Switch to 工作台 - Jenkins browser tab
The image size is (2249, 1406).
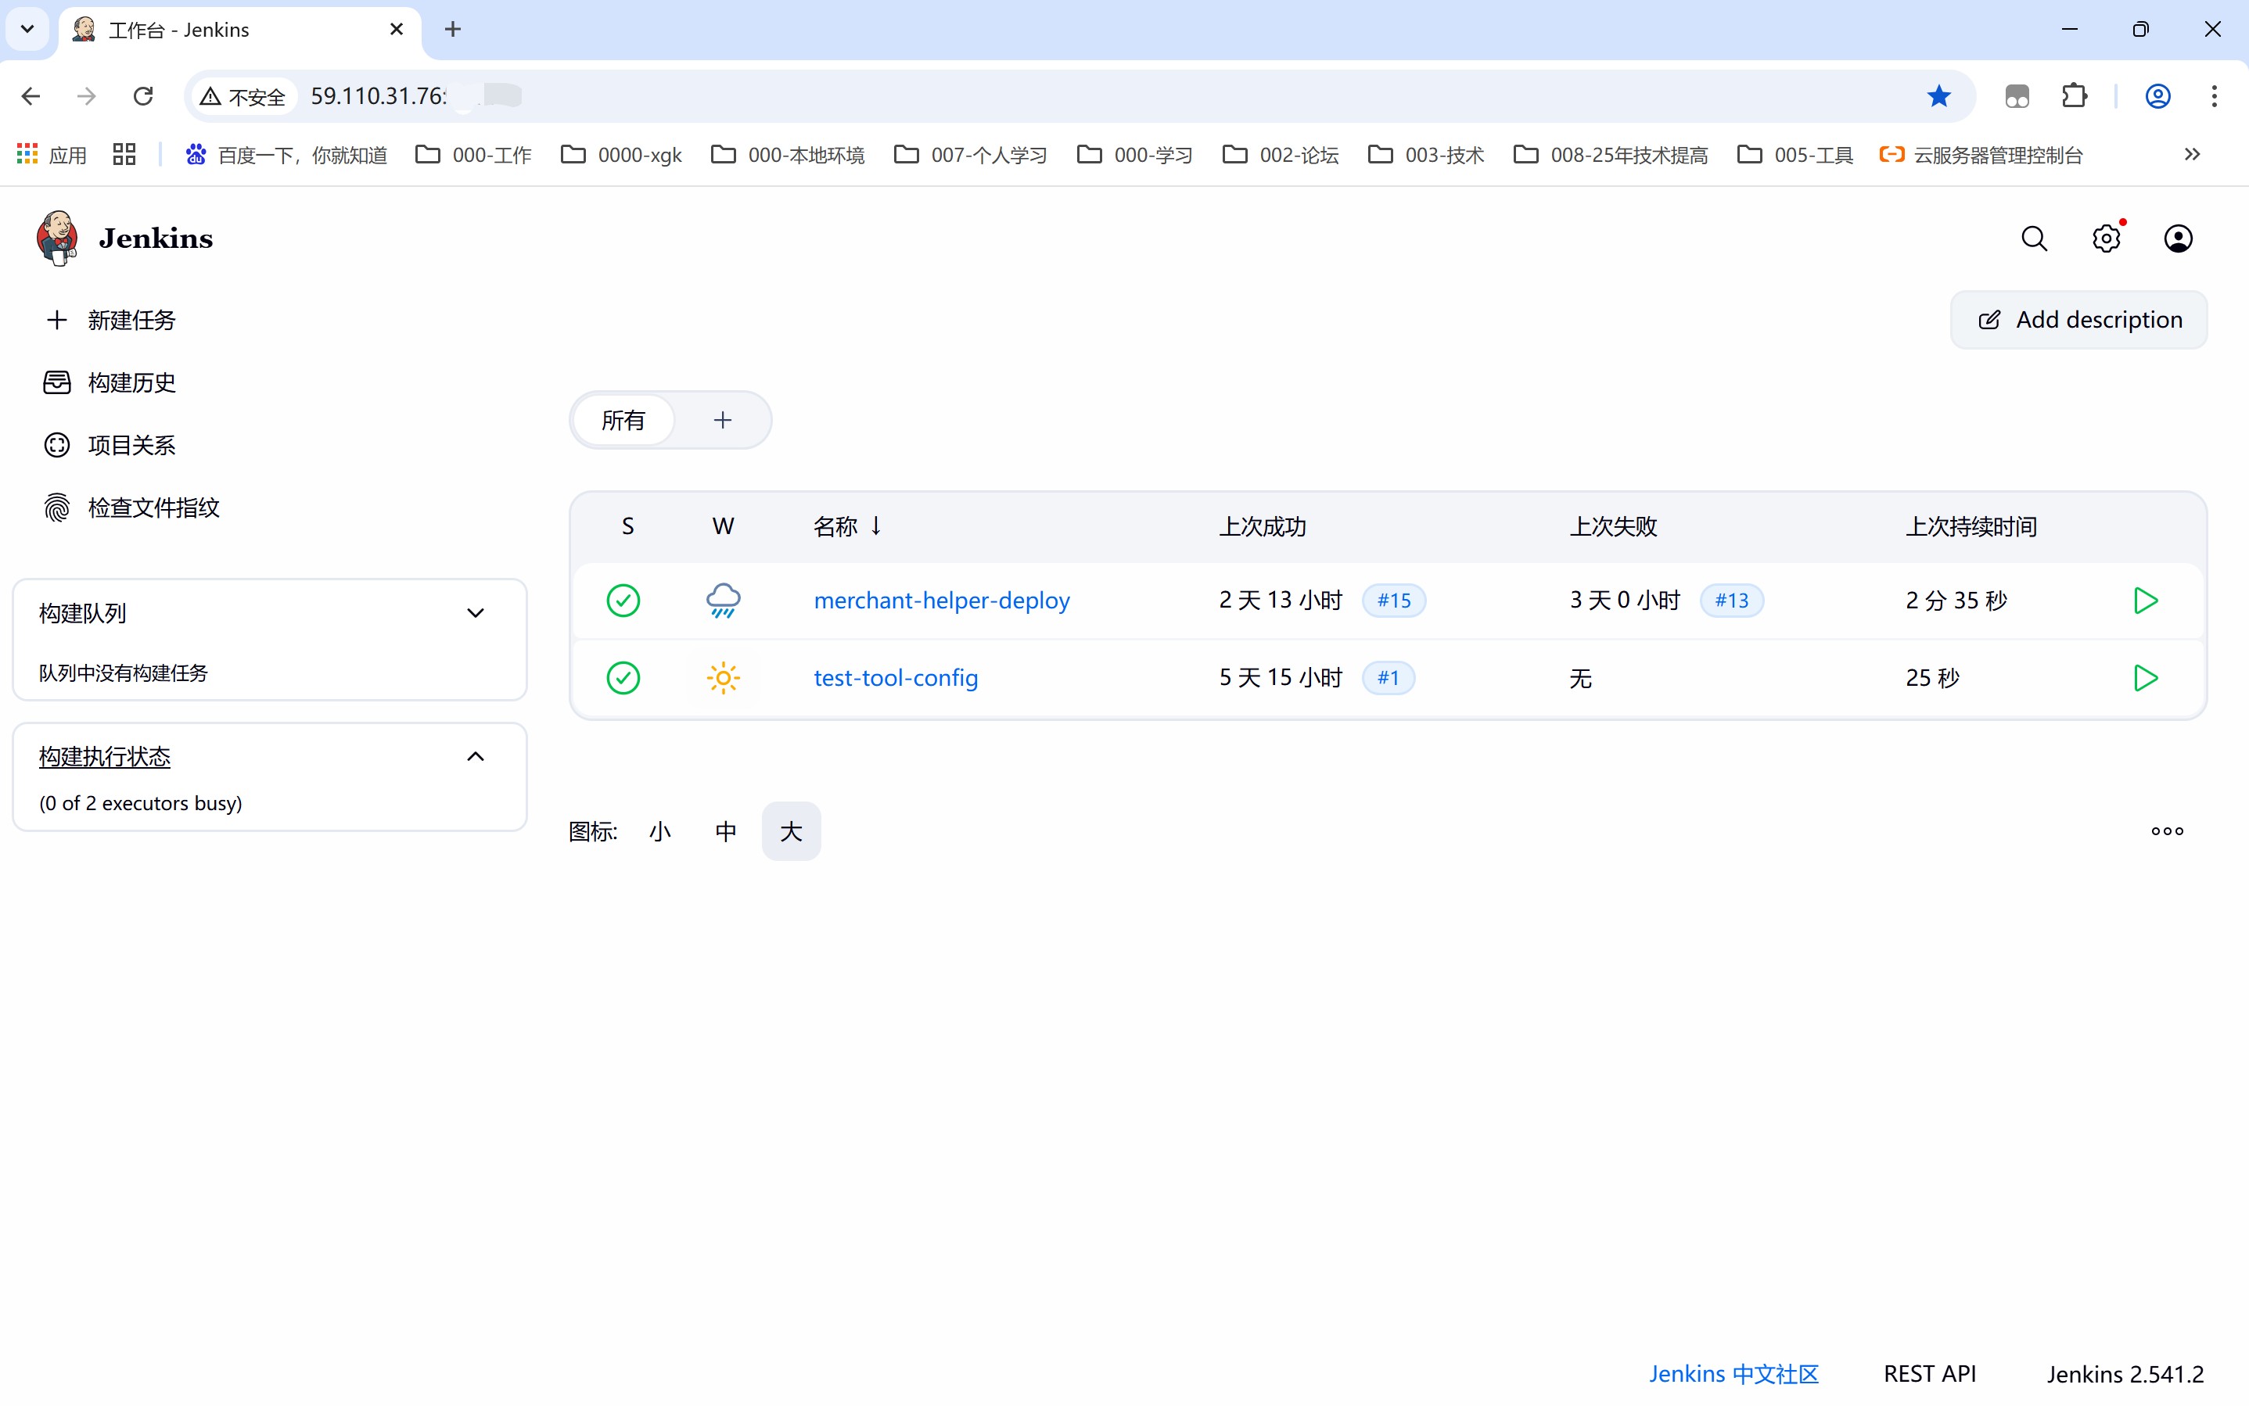click(x=240, y=30)
